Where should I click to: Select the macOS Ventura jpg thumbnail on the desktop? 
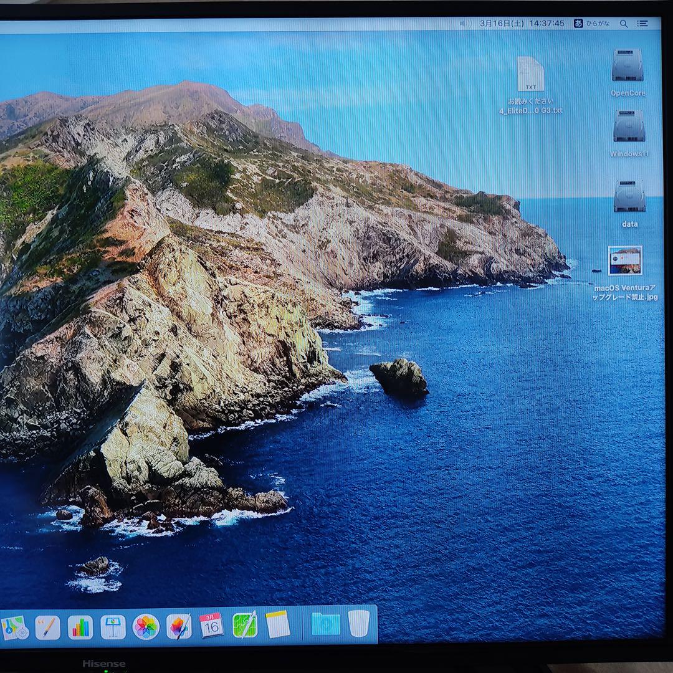[625, 260]
